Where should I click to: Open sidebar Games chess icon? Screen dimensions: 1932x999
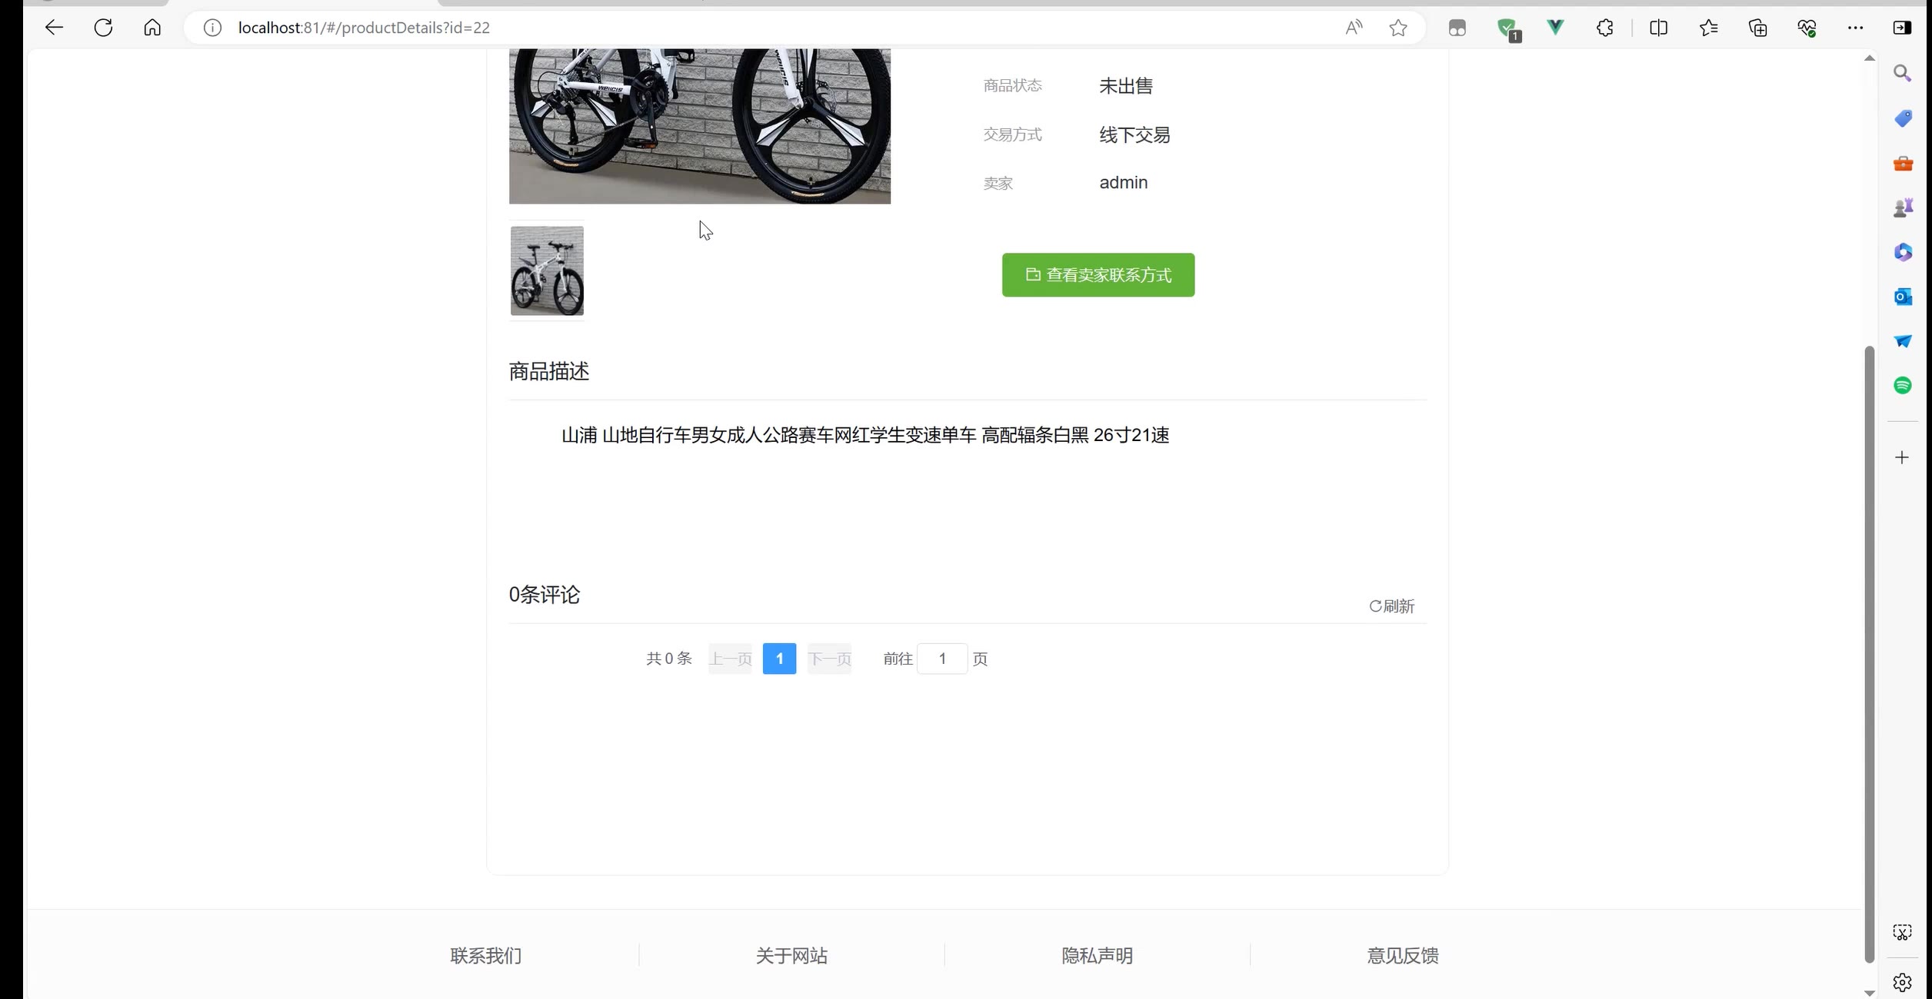[1903, 207]
